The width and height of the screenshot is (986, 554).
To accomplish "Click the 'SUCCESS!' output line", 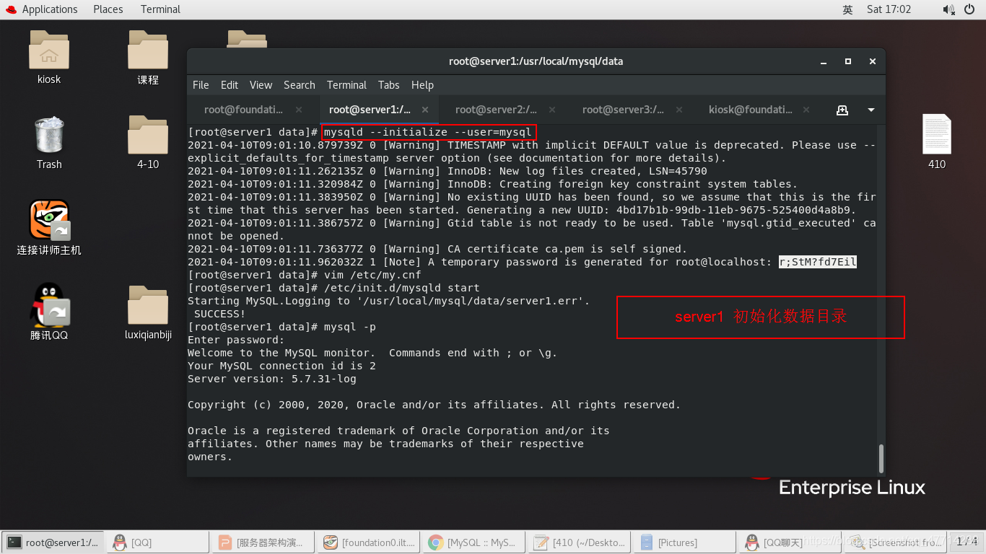I will (x=220, y=314).
